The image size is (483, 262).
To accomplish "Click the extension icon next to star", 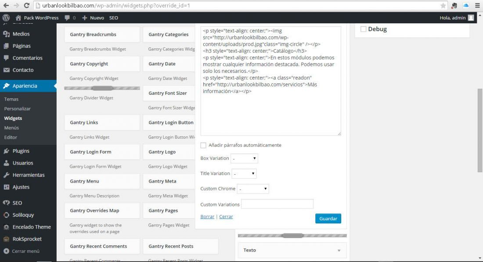I will click(454, 6).
